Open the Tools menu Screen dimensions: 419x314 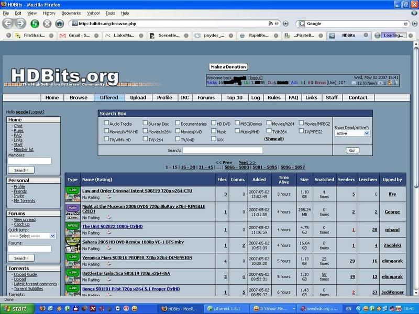(110, 13)
